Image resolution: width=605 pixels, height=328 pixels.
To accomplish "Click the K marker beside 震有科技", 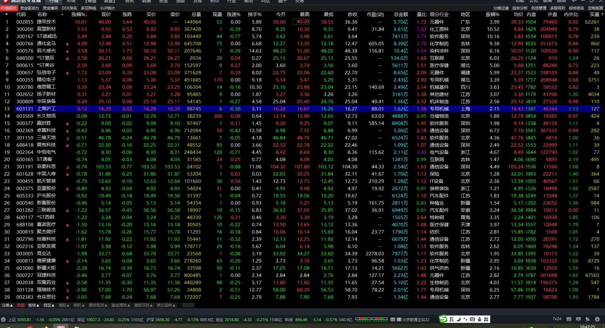I will pos(67,146).
